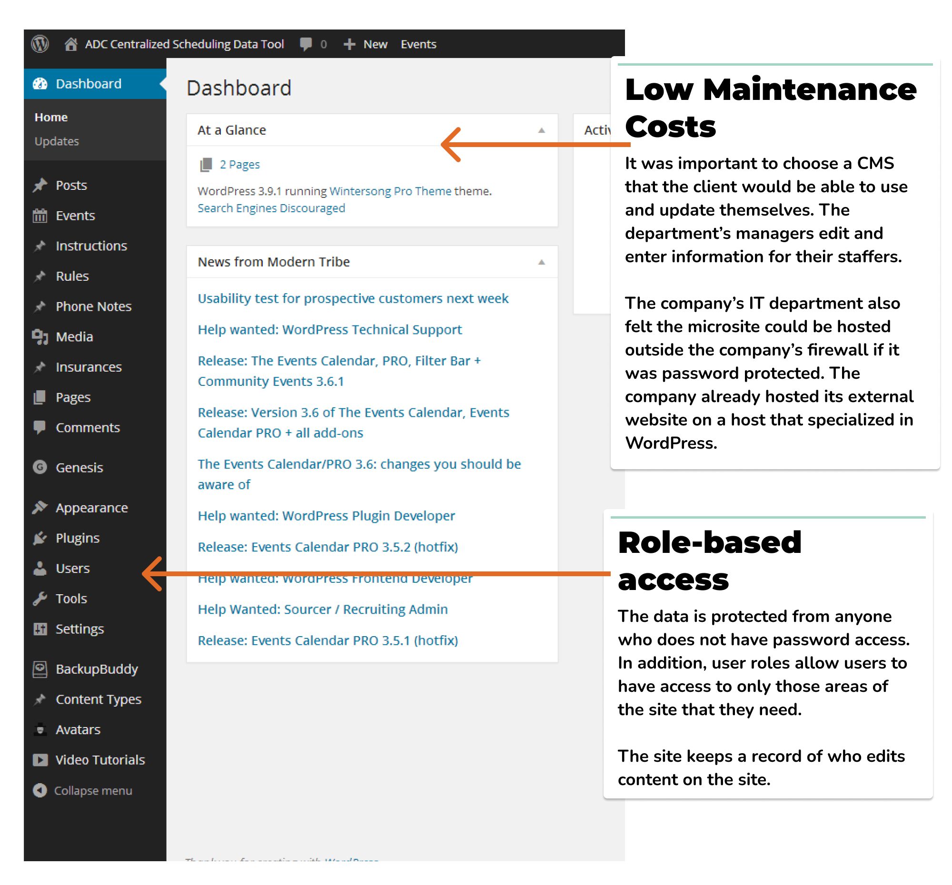Viewport: 952px width, 885px height.
Task: Collapse the News from Modern Tribe panel
Action: [542, 263]
